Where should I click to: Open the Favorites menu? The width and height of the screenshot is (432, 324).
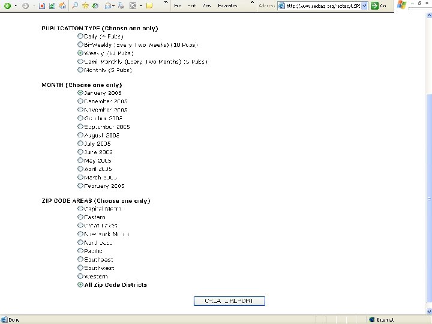pyautogui.click(x=227, y=5)
